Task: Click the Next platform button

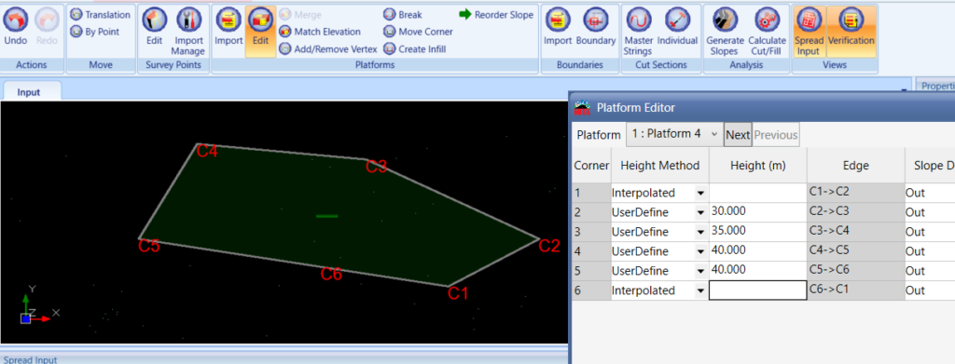Action: coord(738,135)
